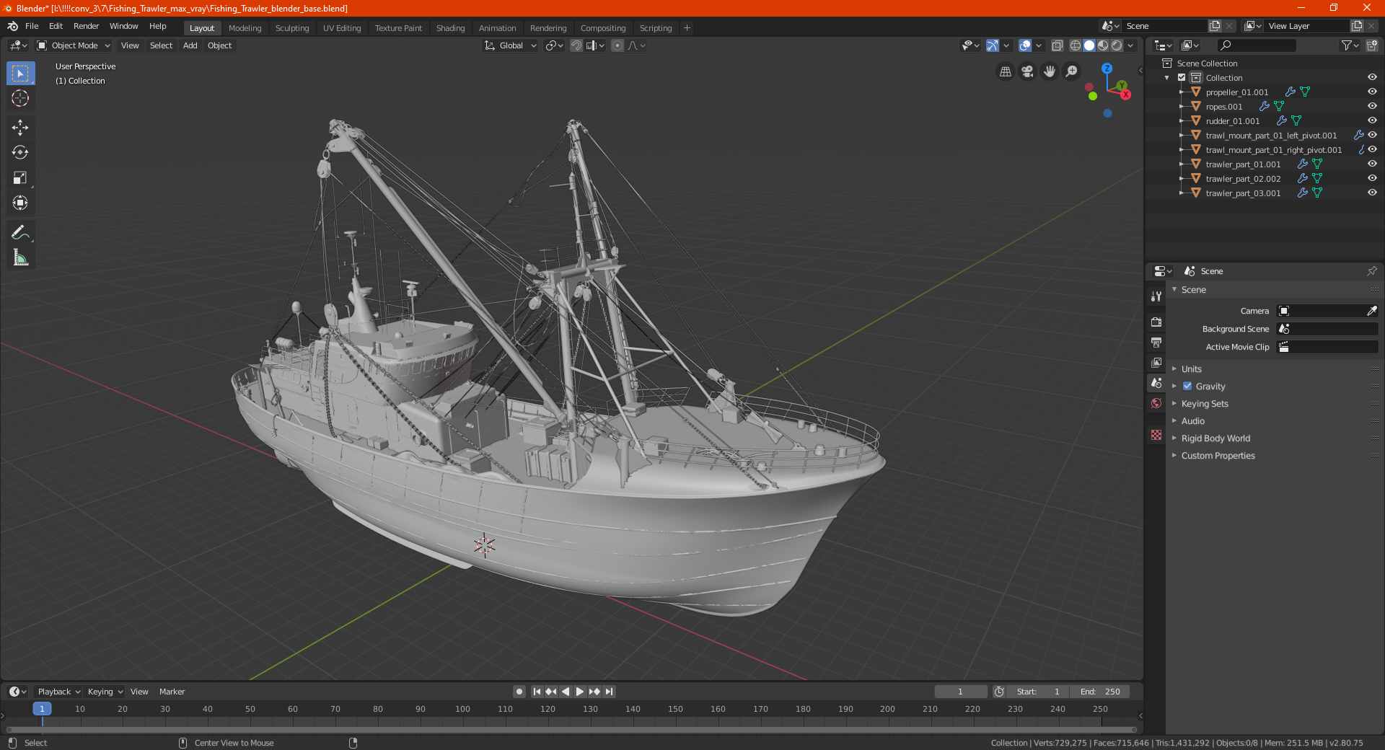Image resolution: width=1385 pixels, height=750 pixels.
Task: Hide propeller_01.001 with its eye icon
Action: pos(1372,92)
